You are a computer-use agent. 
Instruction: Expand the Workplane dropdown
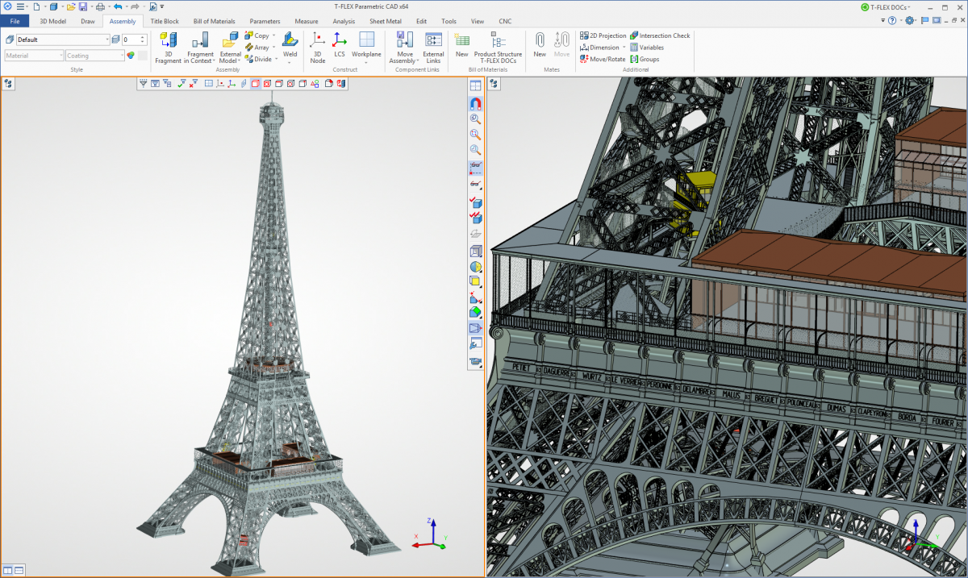[366, 60]
